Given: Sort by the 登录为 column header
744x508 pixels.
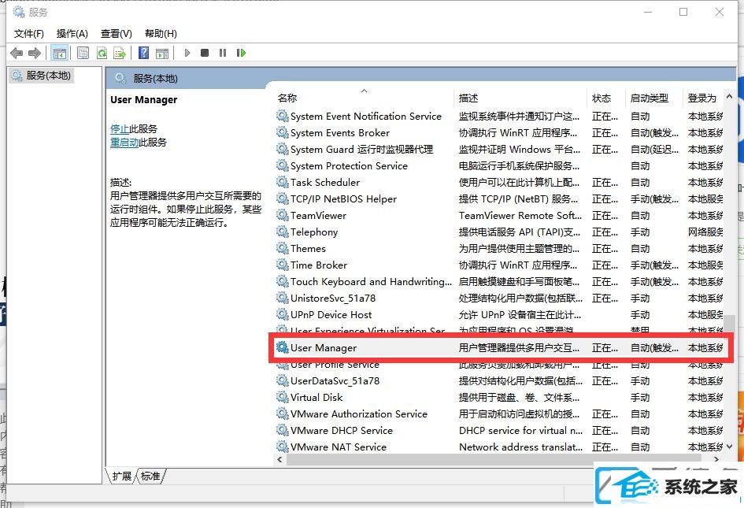Looking at the screenshot, I should click(x=701, y=98).
